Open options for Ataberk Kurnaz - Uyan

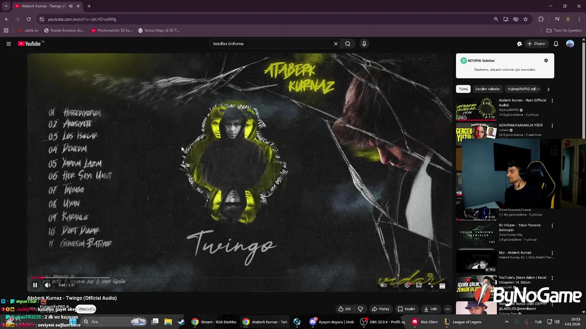point(552,101)
